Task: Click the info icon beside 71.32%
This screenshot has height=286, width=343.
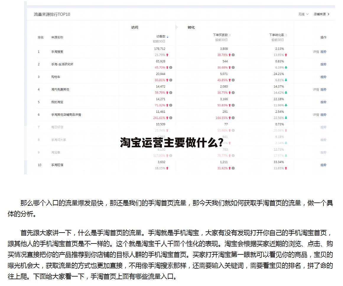Action: [171, 105]
